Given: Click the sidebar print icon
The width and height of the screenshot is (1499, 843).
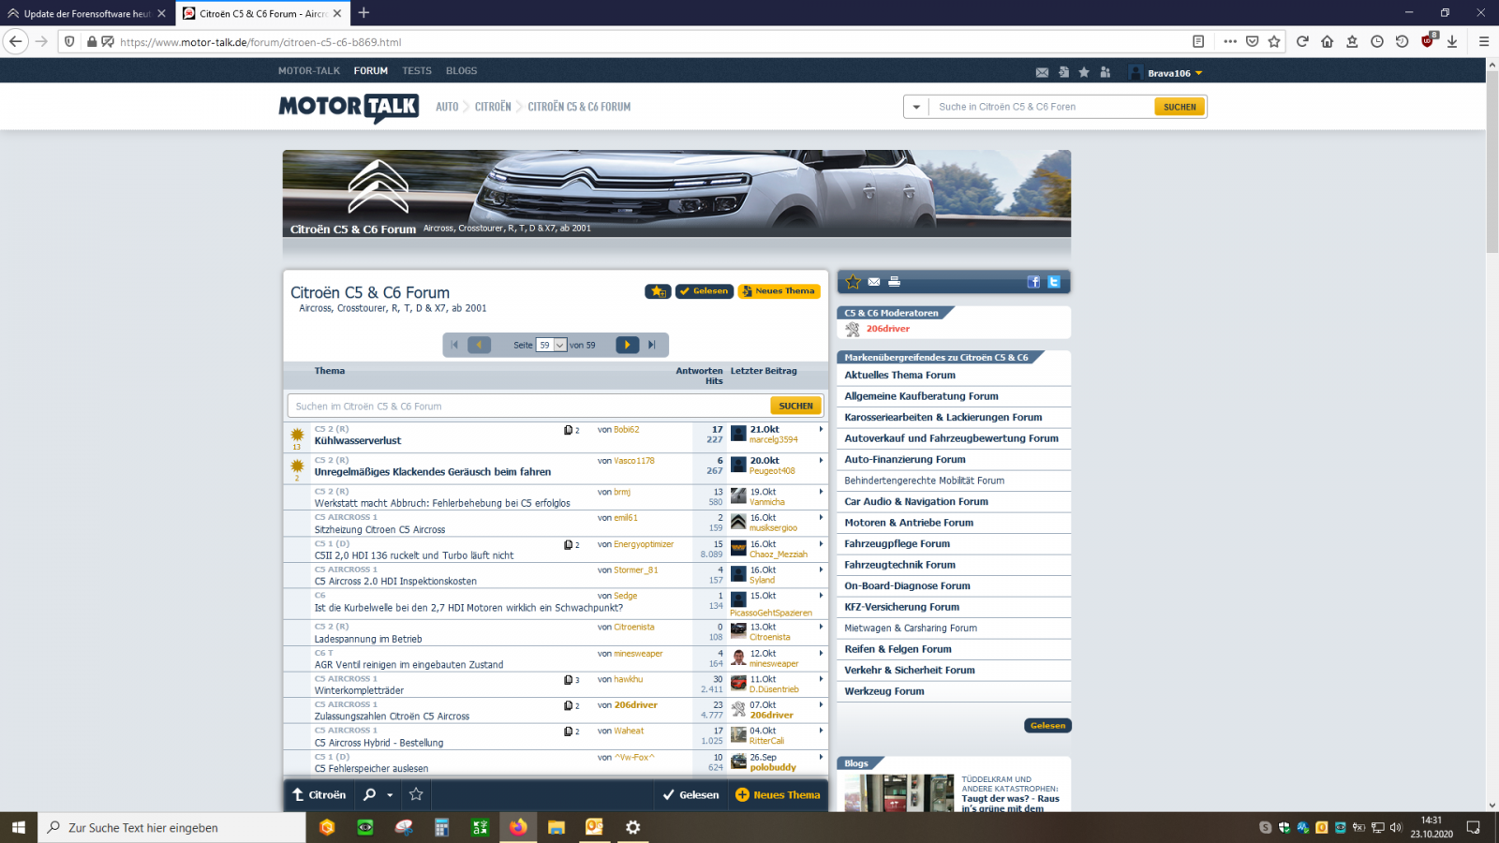Looking at the screenshot, I should [894, 282].
